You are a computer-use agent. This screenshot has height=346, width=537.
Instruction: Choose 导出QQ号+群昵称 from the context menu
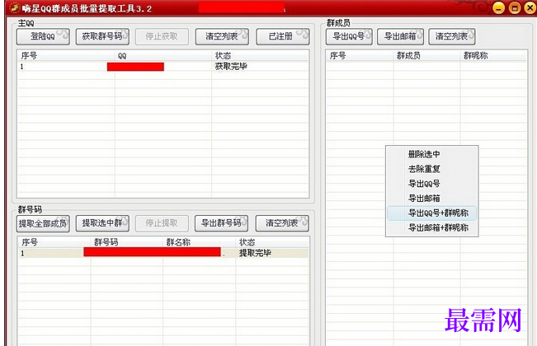tap(431, 213)
